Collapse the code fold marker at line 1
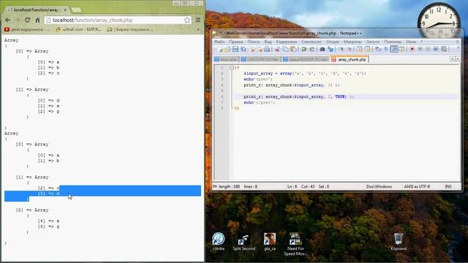The image size is (468, 263). [232, 68]
